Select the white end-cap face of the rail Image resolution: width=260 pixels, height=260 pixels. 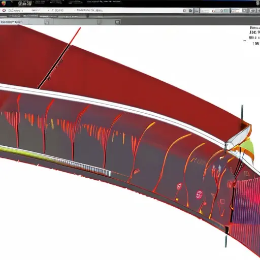239,138
